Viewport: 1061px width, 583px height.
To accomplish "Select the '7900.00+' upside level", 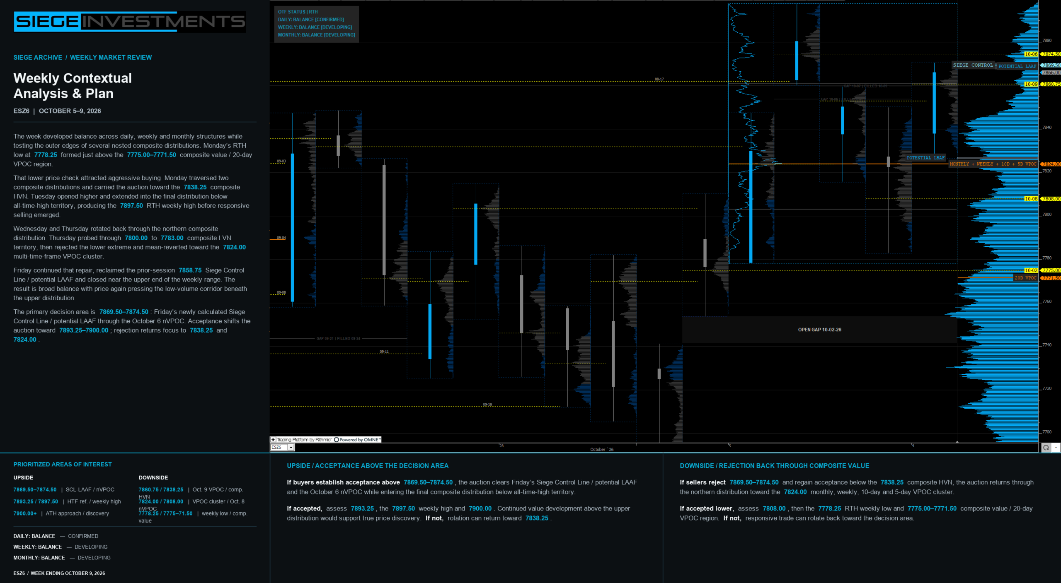I will pyautogui.click(x=25, y=513).
